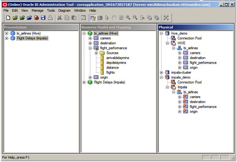237x162 pixels.
Task: Click the Paste clipboard icon
Action: (74, 18)
